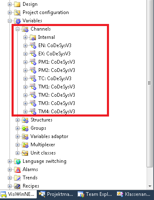Expand the Groups node

[x=17, y=128]
